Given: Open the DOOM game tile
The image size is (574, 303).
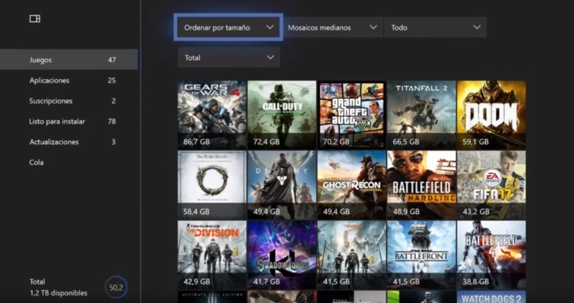Looking at the screenshot, I should (x=491, y=115).
